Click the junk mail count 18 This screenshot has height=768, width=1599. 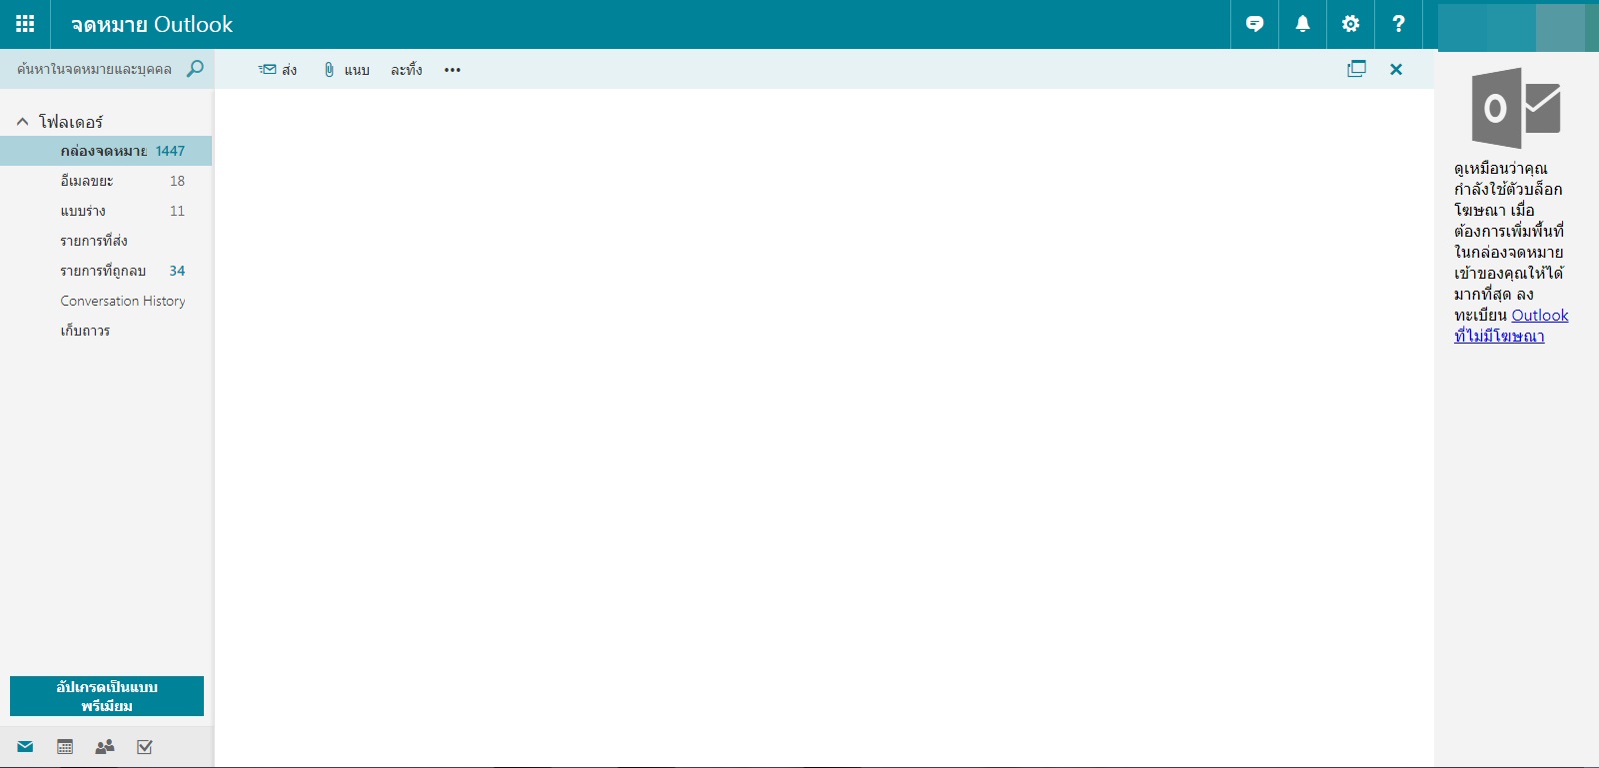point(177,181)
